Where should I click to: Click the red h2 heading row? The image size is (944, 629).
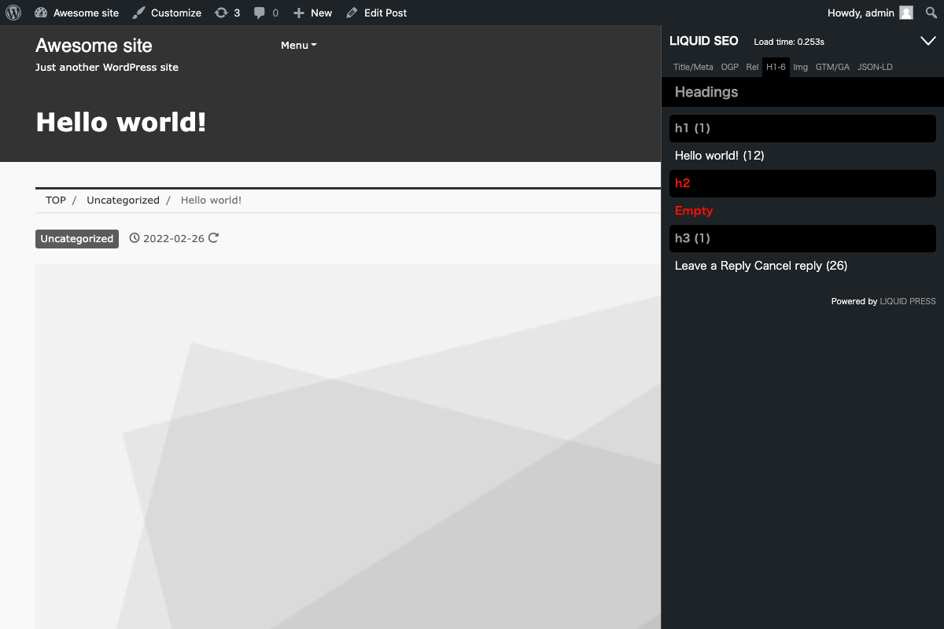point(802,183)
